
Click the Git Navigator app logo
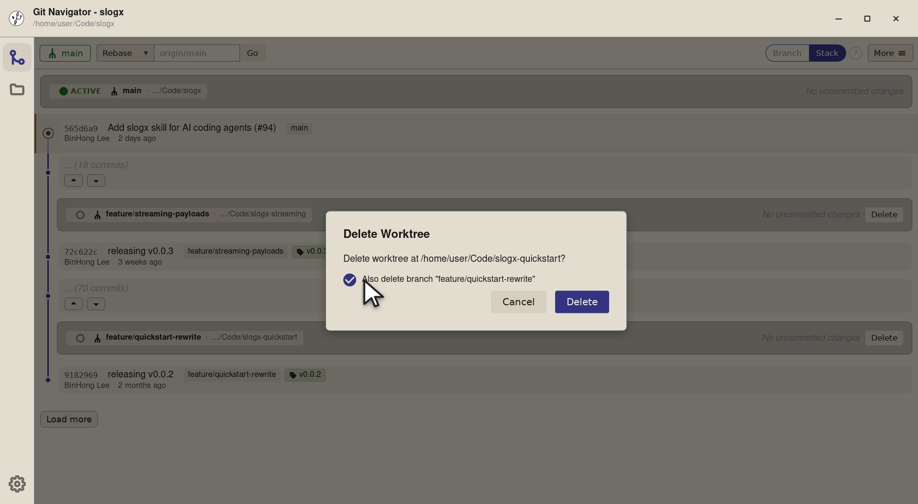click(17, 18)
